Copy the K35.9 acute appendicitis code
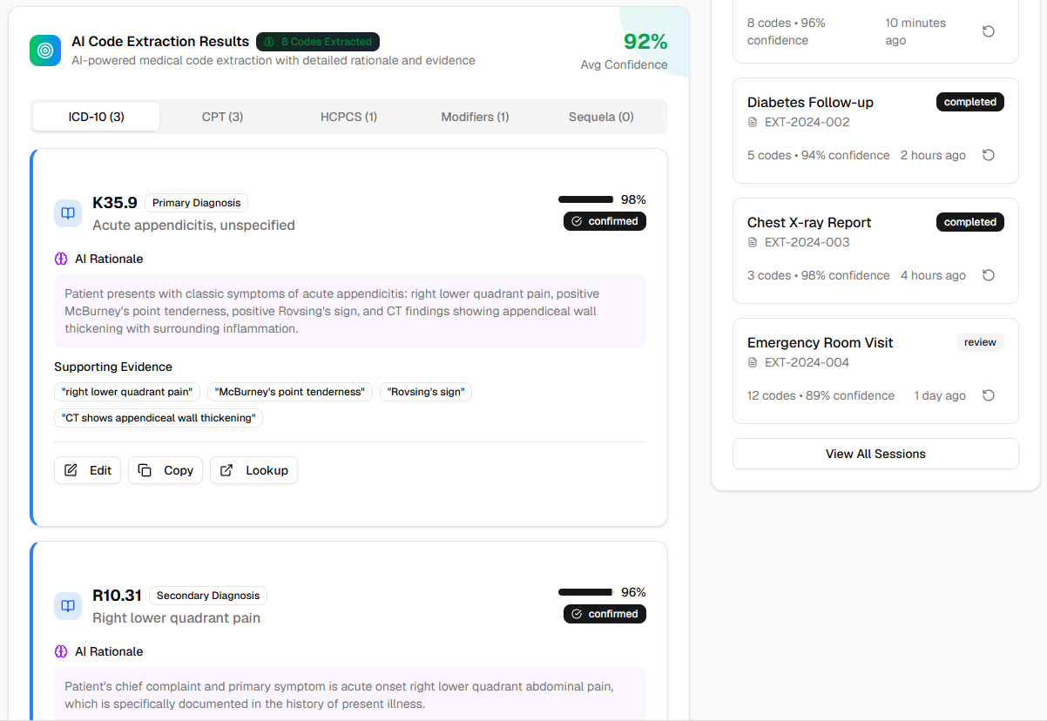This screenshot has width=1047, height=721. point(165,470)
